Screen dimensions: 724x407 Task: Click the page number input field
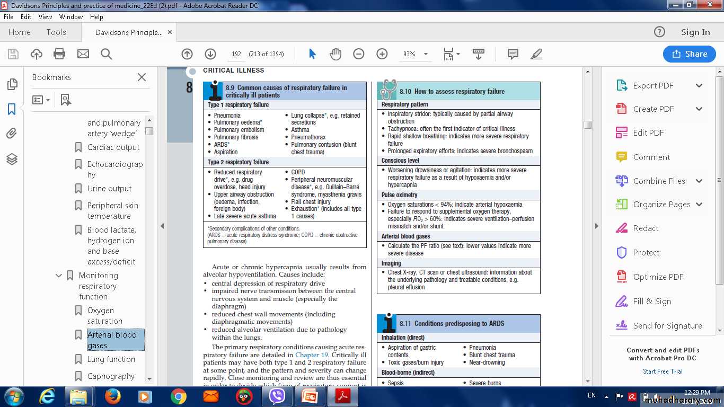(236, 54)
